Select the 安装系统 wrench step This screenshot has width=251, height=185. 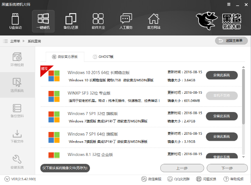pyautogui.click(x=17, y=161)
